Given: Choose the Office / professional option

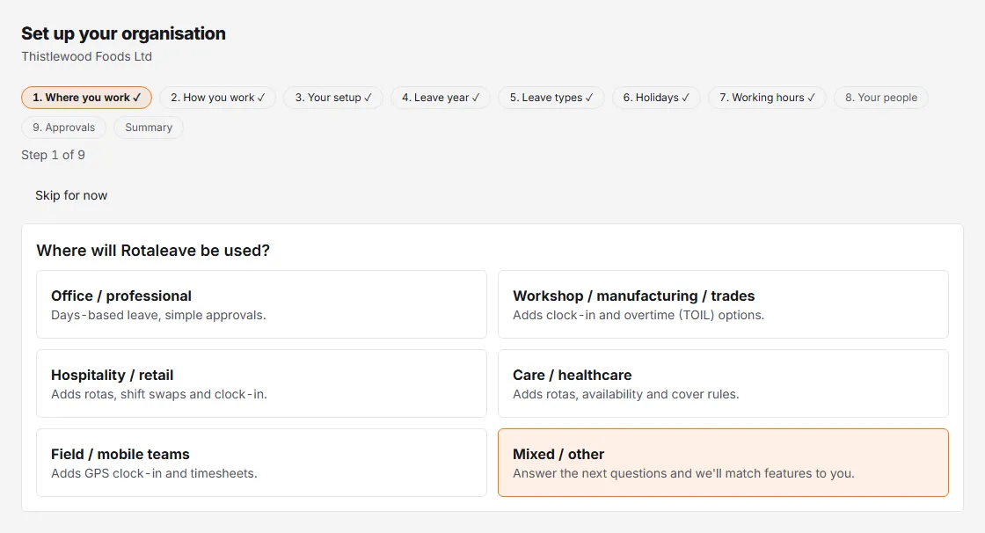Looking at the screenshot, I should [261, 304].
